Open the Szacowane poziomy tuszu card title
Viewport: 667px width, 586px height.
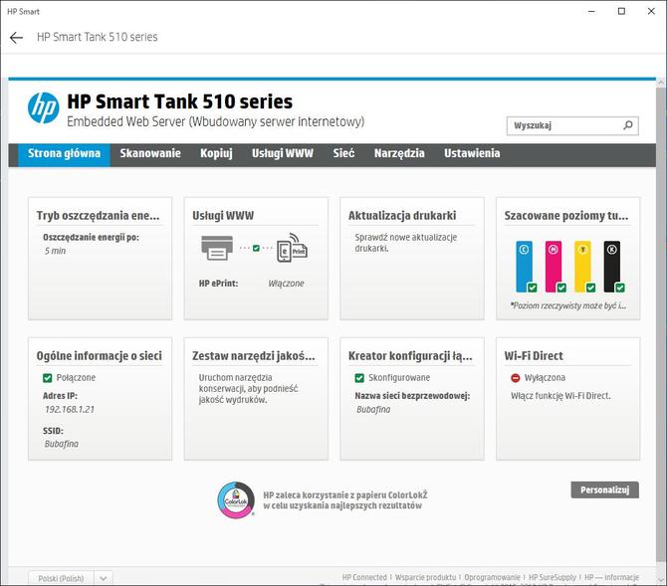566,216
